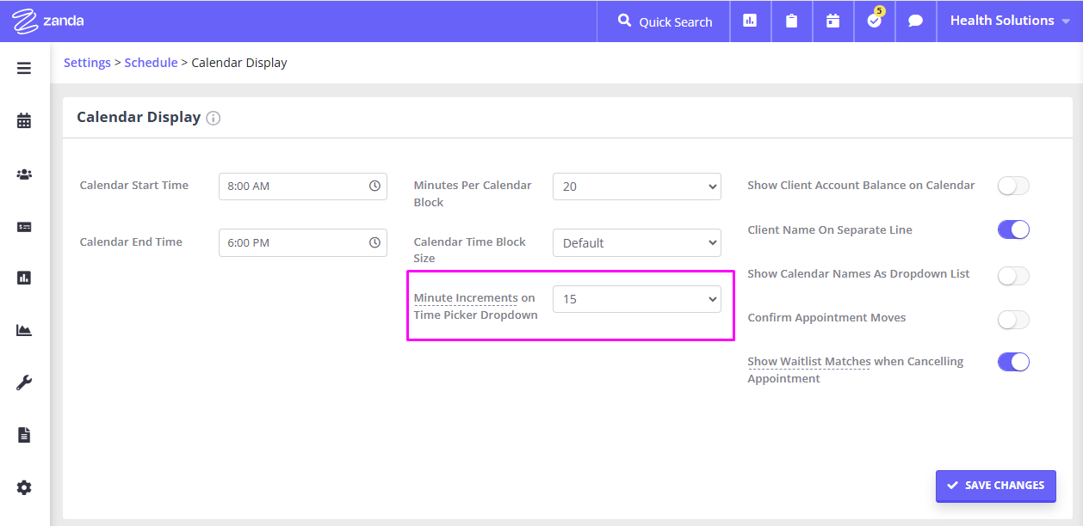1083x526 pixels.
Task: View Reports via the bar chart sidebar icon
Action: (23, 278)
